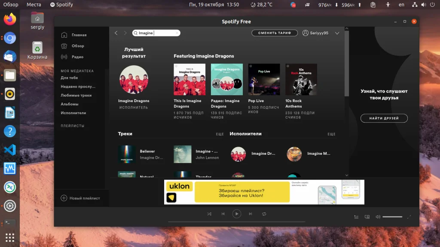Open Альбомы in the library
This screenshot has width=440, height=247.
tap(70, 104)
